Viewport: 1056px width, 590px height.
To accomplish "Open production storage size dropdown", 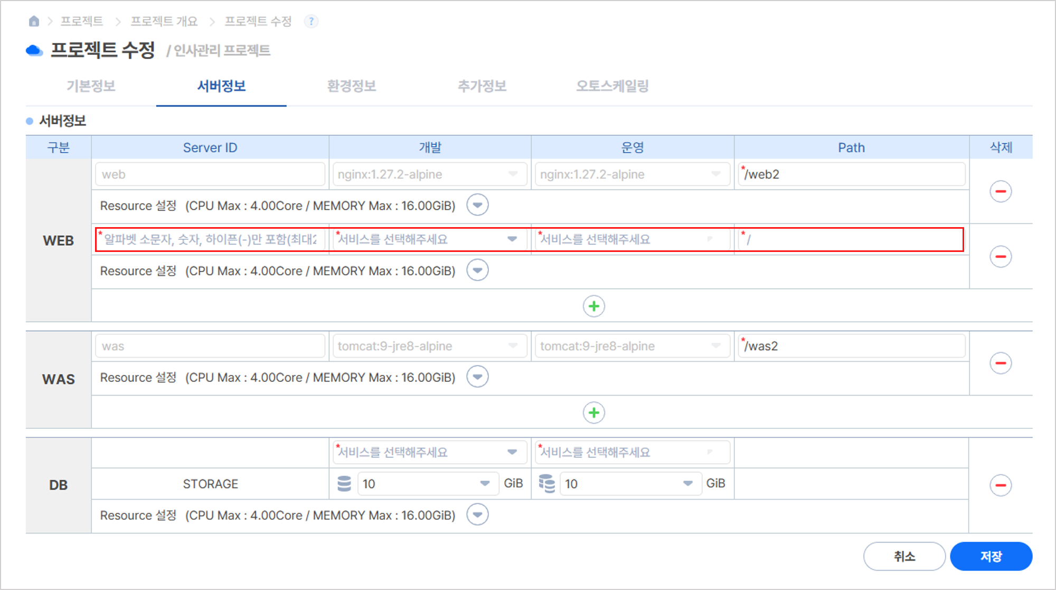I will coord(630,484).
